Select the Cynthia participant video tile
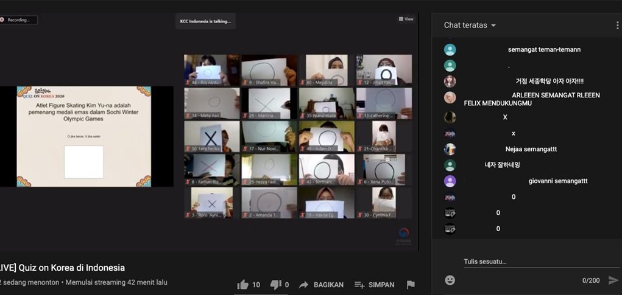The width and height of the screenshot is (622, 295). coord(384,203)
